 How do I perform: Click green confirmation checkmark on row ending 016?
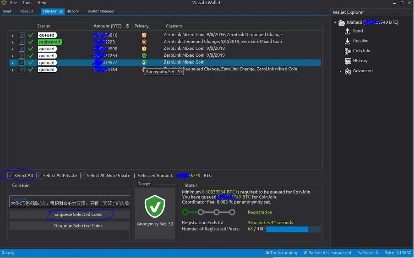(x=31, y=35)
